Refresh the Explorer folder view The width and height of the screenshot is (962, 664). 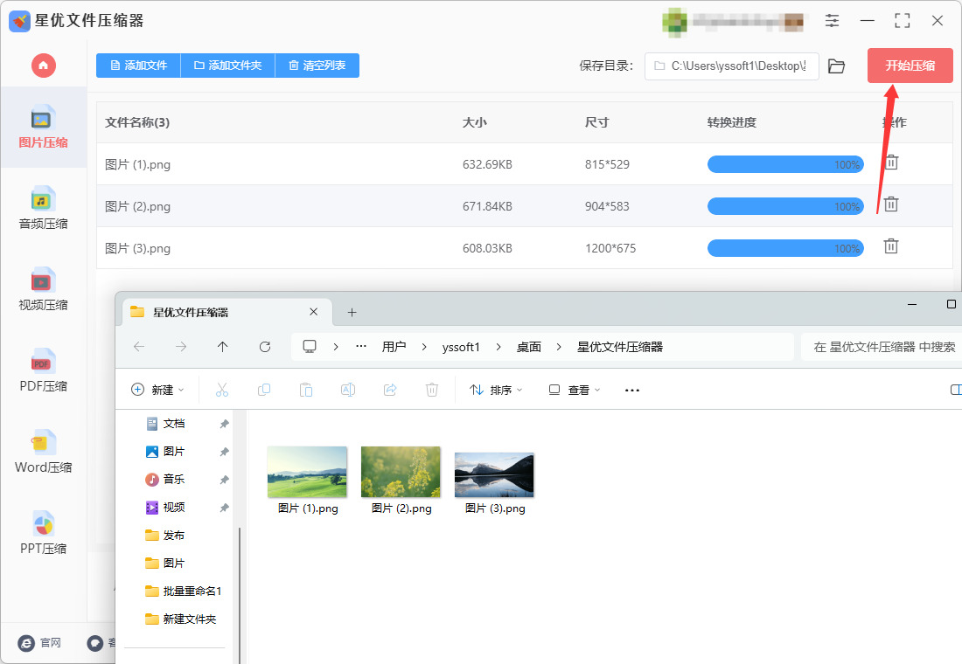[x=265, y=347]
